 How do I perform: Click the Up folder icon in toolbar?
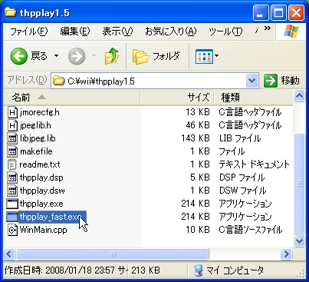112,56
